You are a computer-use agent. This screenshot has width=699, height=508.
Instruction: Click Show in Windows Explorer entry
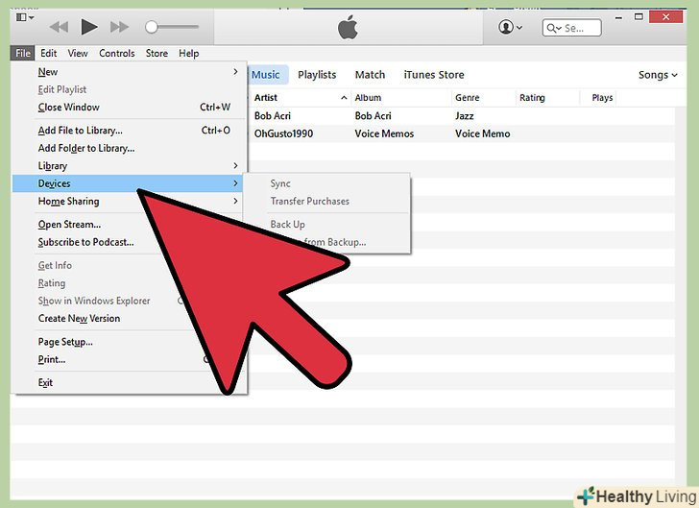pyautogui.click(x=94, y=301)
